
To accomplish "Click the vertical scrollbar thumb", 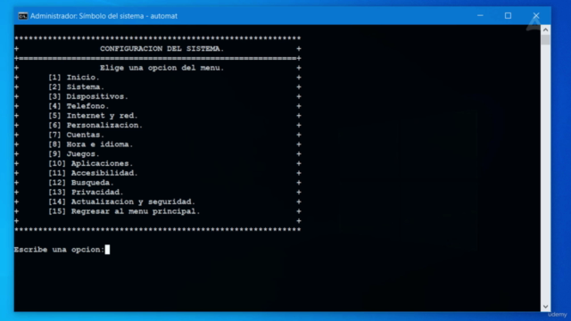I will click(545, 39).
